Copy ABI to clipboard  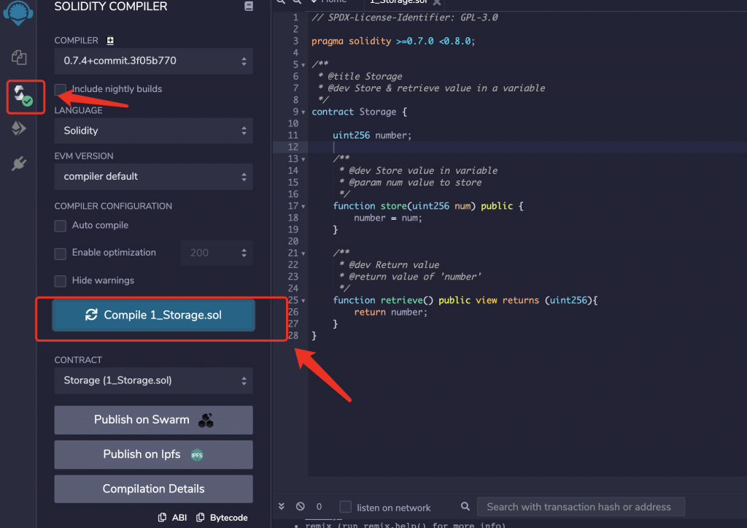172,518
